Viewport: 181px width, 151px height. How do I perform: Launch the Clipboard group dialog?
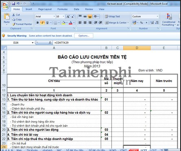click(x=32, y=28)
